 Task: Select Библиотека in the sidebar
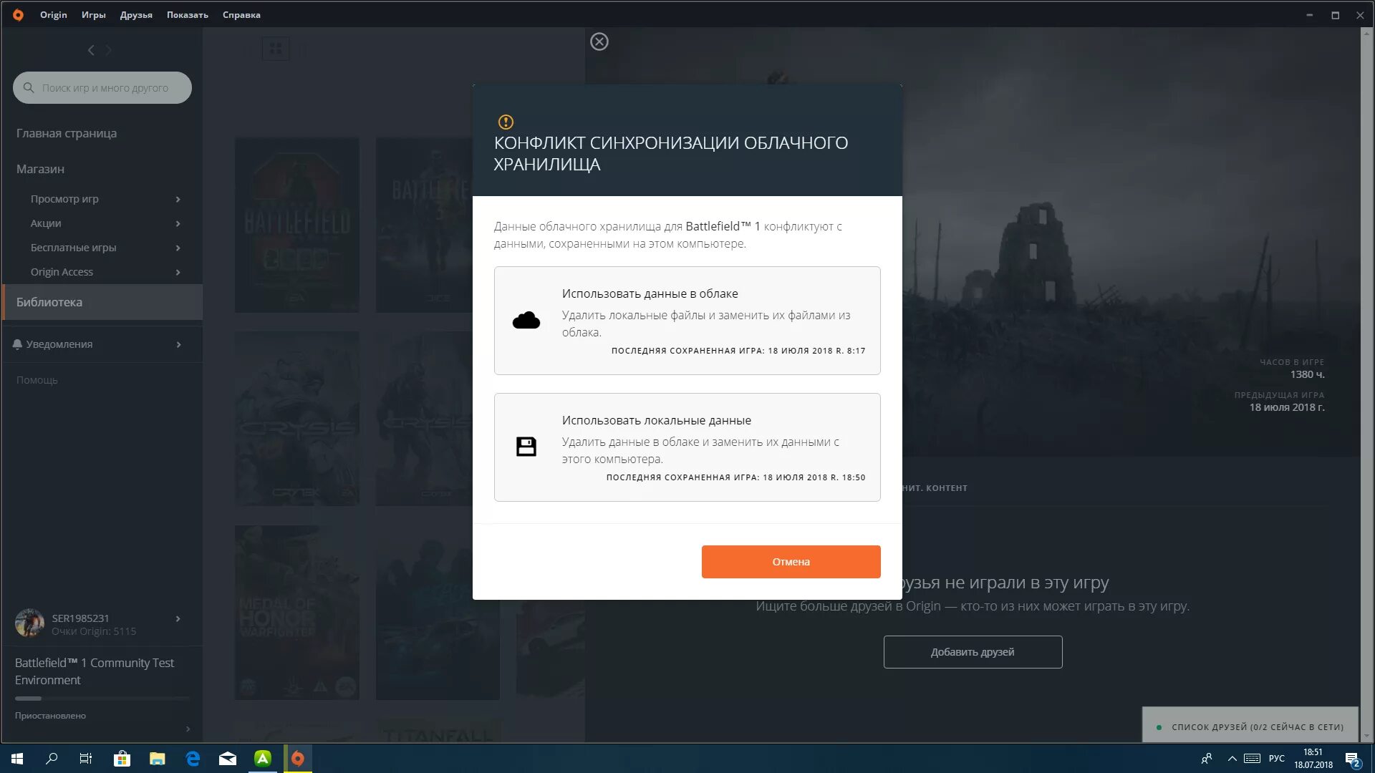point(102,302)
